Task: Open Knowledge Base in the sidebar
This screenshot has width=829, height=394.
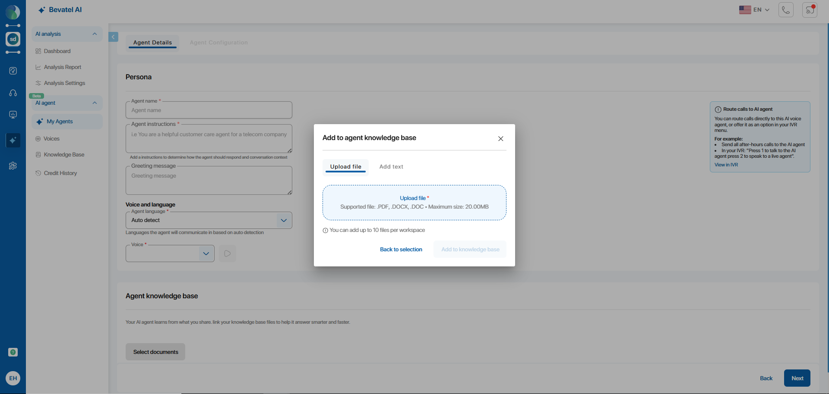Action: pyautogui.click(x=64, y=155)
